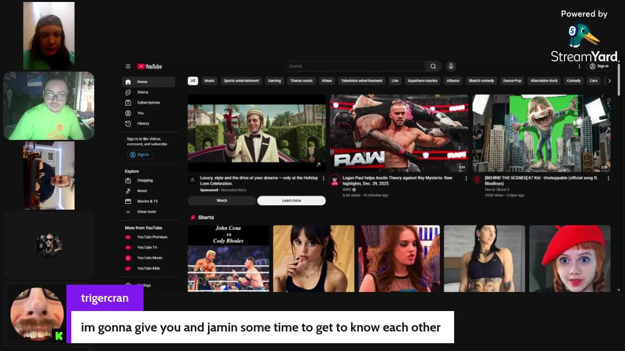
Task: Click the Watch button on the ad
Action: (x=222, y=200)
